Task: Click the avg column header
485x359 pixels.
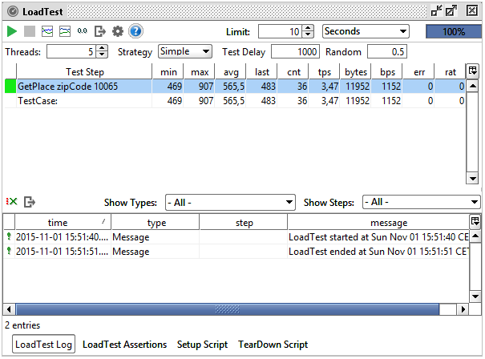Action: click(231, 72)
